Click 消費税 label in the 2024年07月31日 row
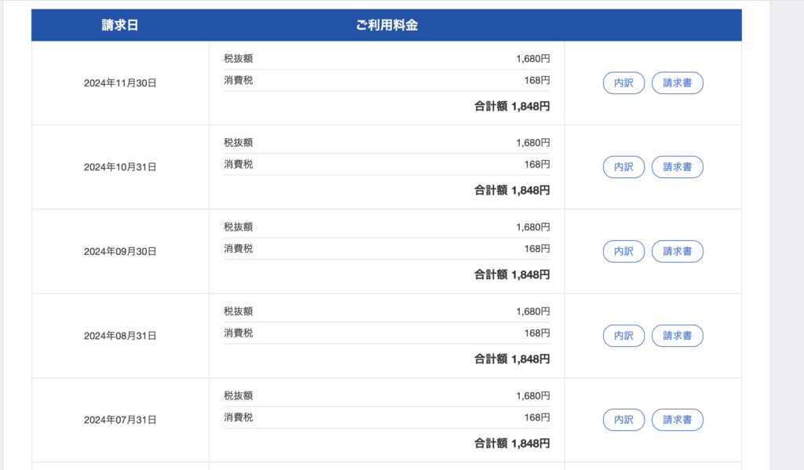The height and width of the screenshot is (470, 804). [239, 417]
